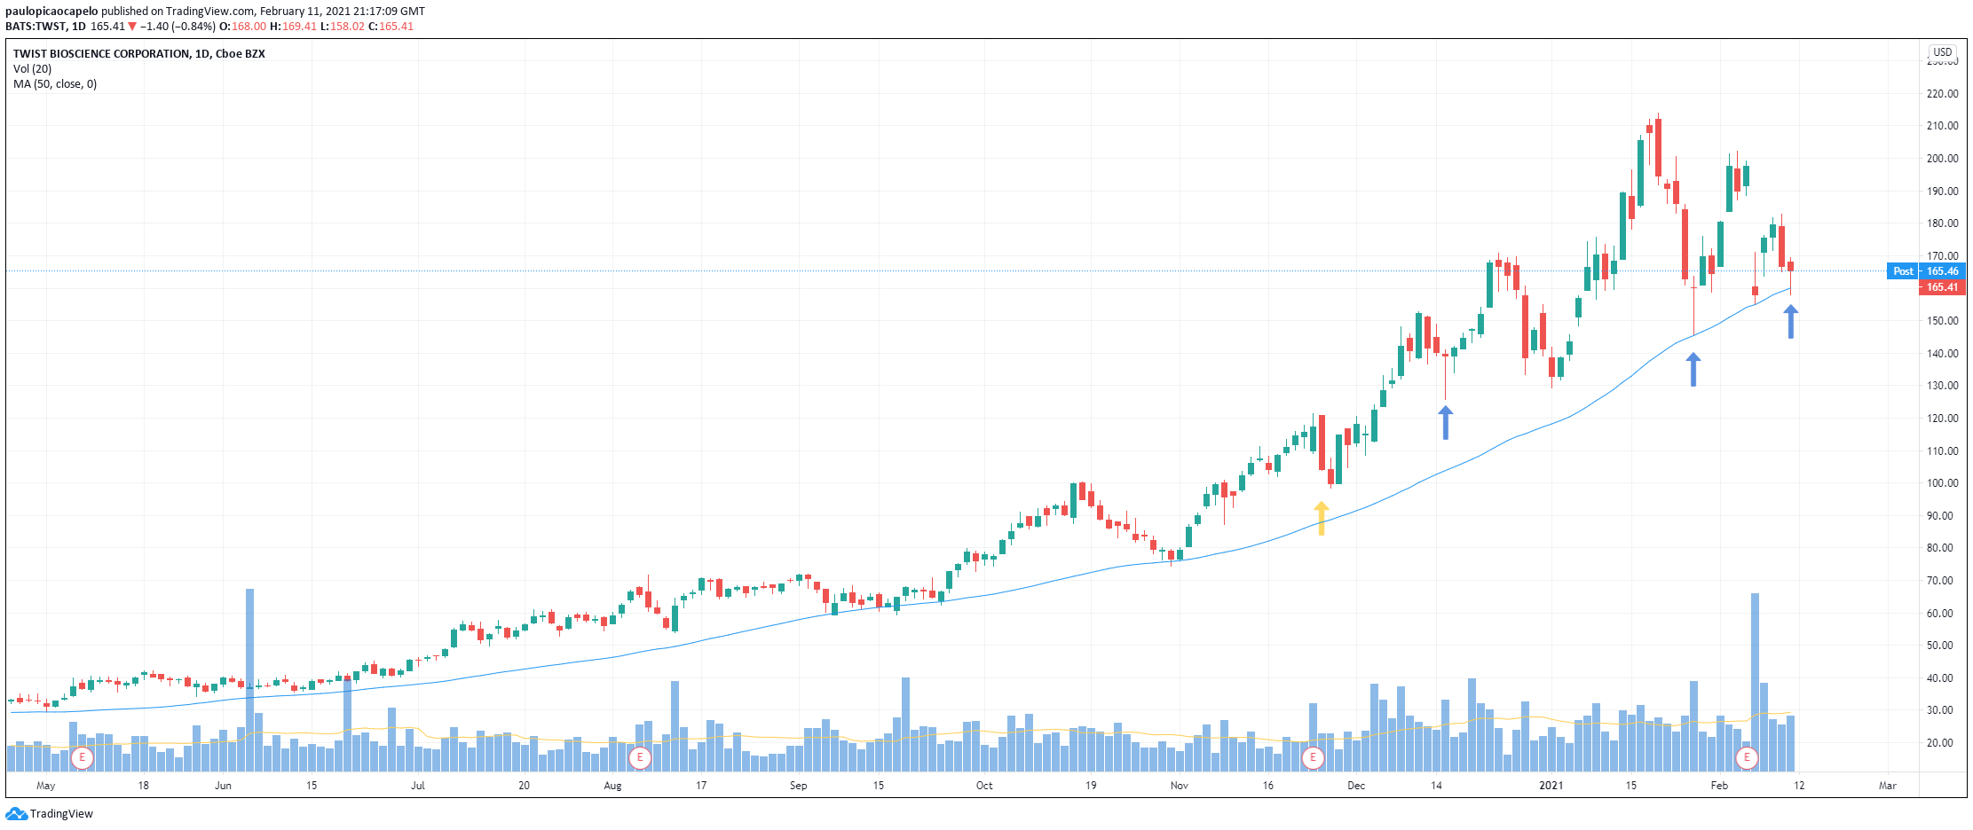Screen dimensions: 1973x830
Task: Click the 180.00 price axis label
Action: 1943,223
